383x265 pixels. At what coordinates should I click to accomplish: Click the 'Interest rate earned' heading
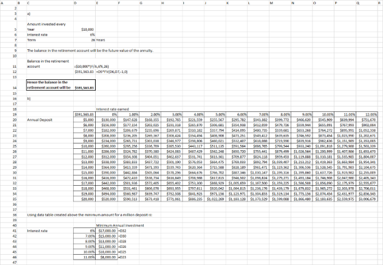click(112, 109)
